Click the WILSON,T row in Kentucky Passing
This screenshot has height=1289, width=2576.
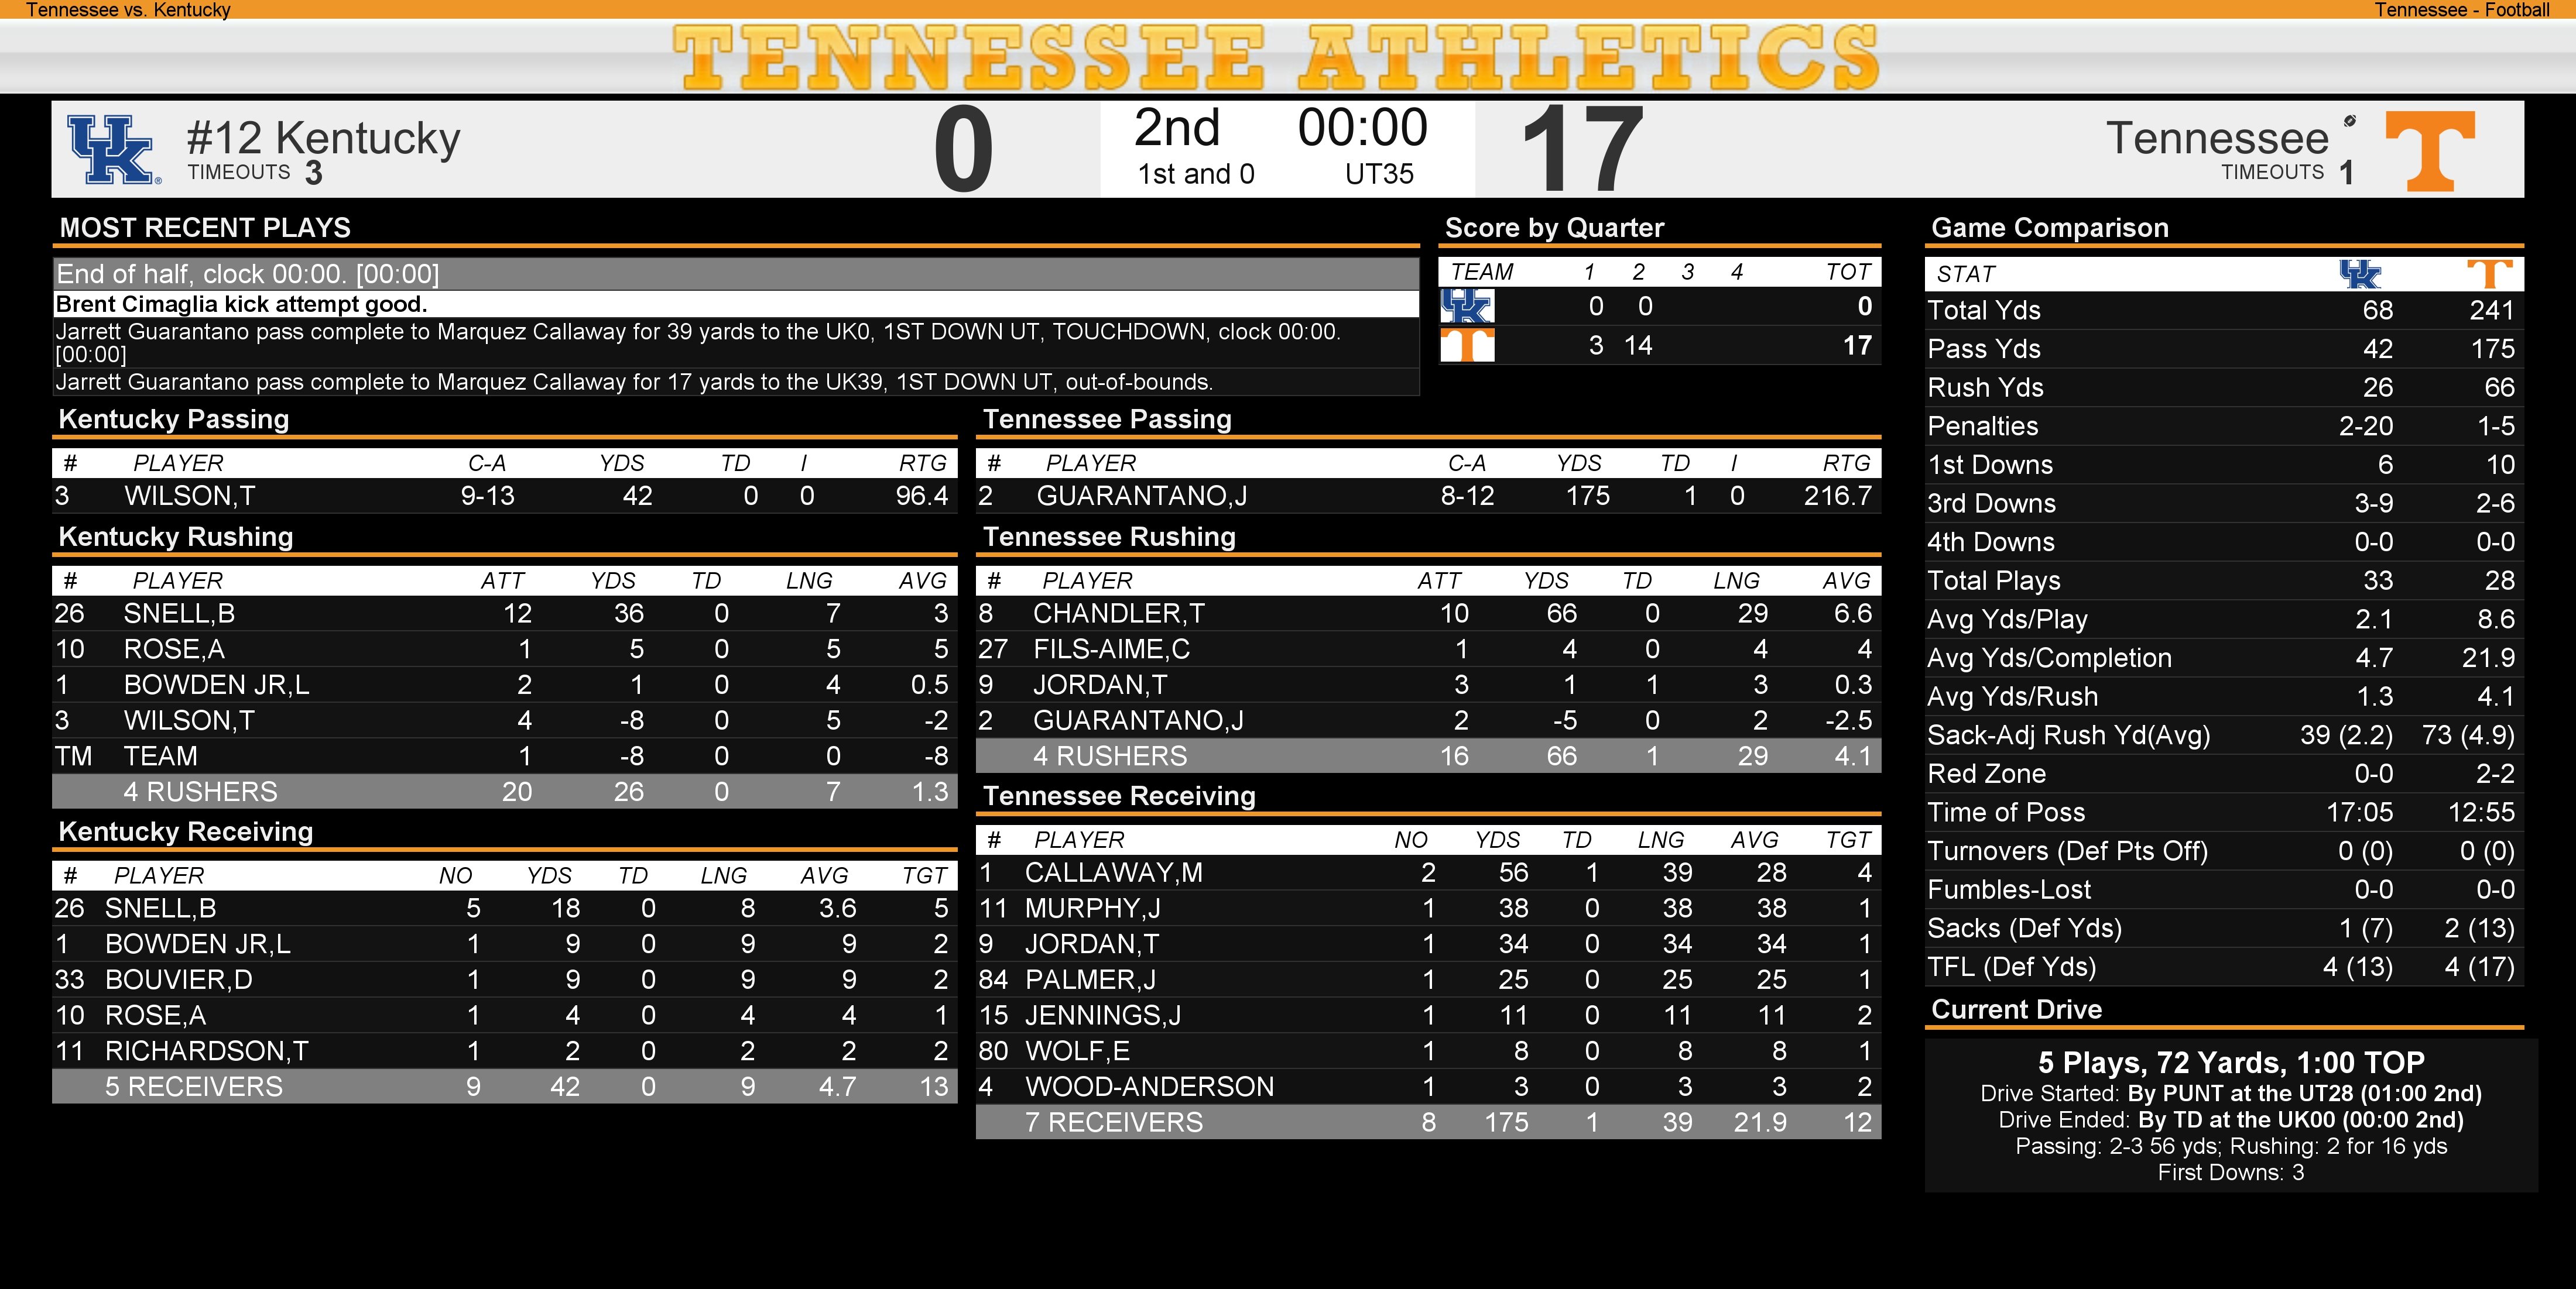click(504, 496)
